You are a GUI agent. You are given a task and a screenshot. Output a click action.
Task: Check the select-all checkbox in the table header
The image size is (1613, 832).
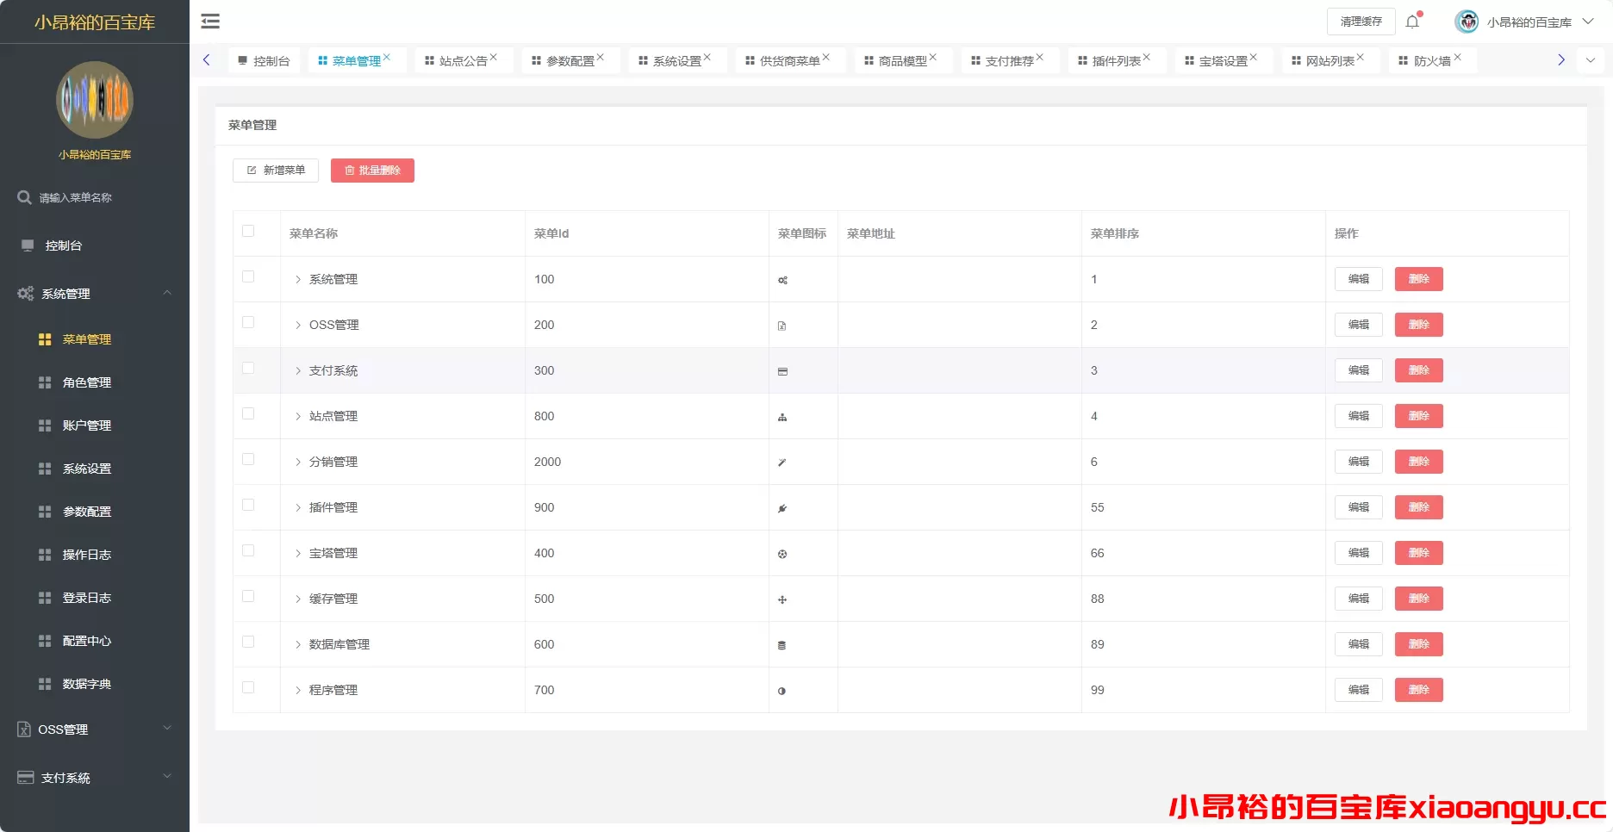(248, 231)
